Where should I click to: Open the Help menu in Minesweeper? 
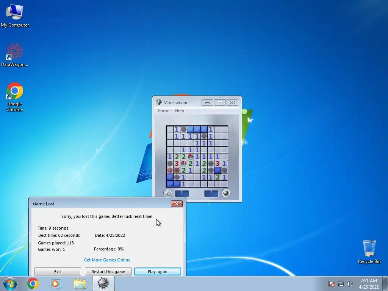point(179,111)
